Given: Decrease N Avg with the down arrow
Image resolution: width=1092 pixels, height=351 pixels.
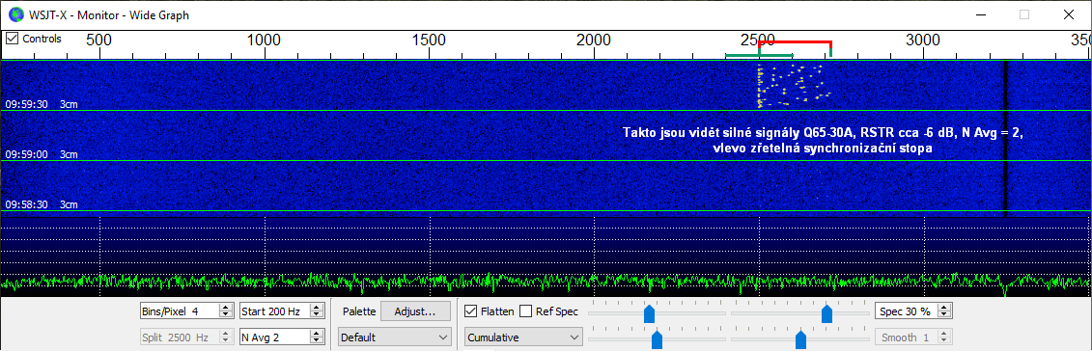Looking at the screenshot, I should (x=317, y=340).
